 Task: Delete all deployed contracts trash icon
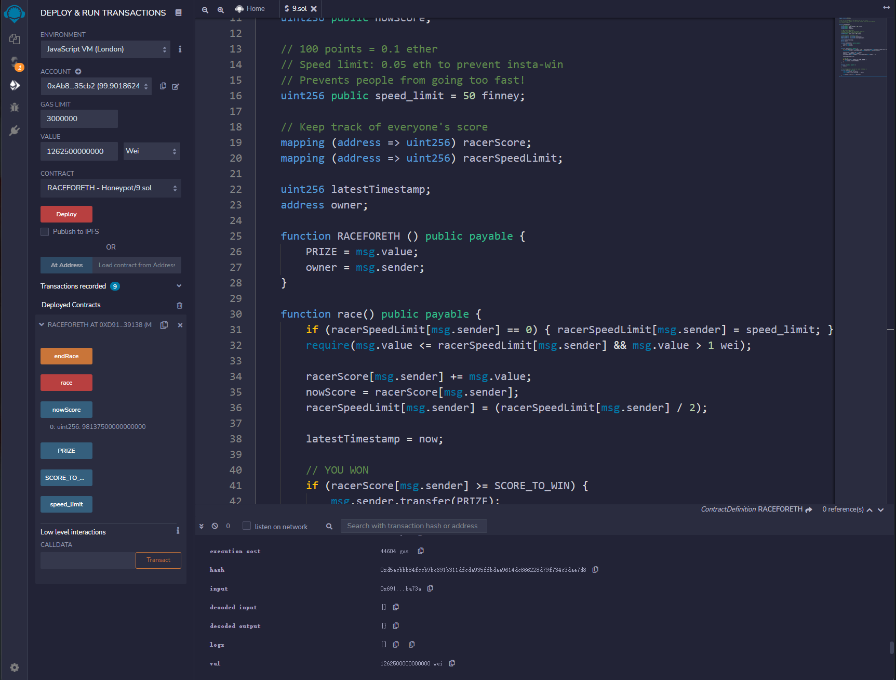click(x=180, y=305)
